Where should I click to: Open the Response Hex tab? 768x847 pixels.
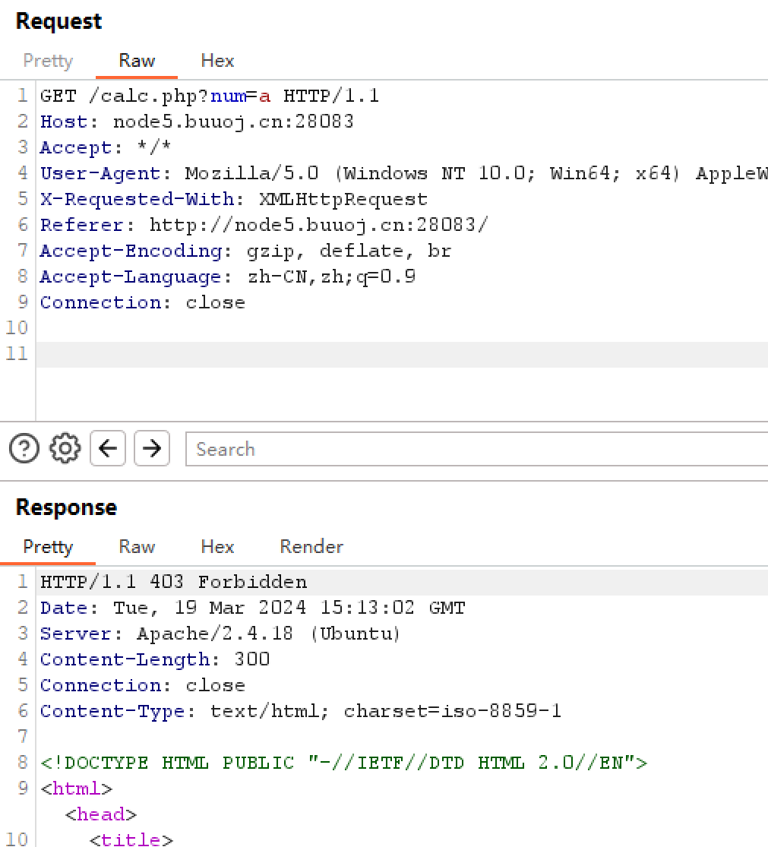(217, 547)
